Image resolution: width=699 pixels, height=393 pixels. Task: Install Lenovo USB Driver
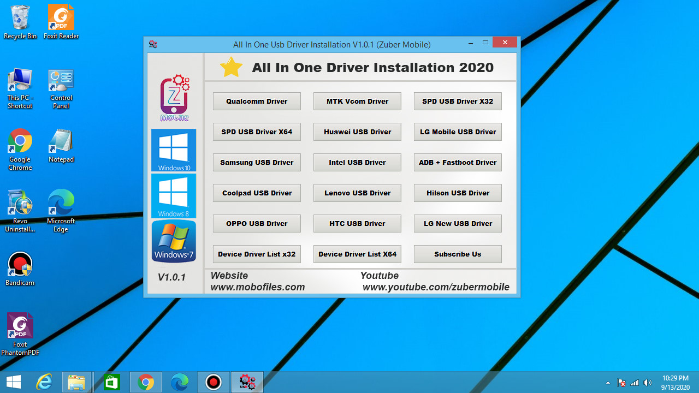tap(357, 193)
